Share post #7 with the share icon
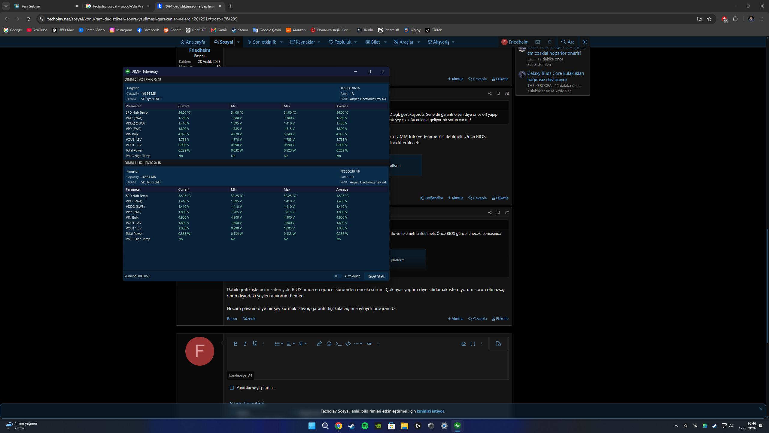Screen dimensions: 769x433 (x=490, y=213)
